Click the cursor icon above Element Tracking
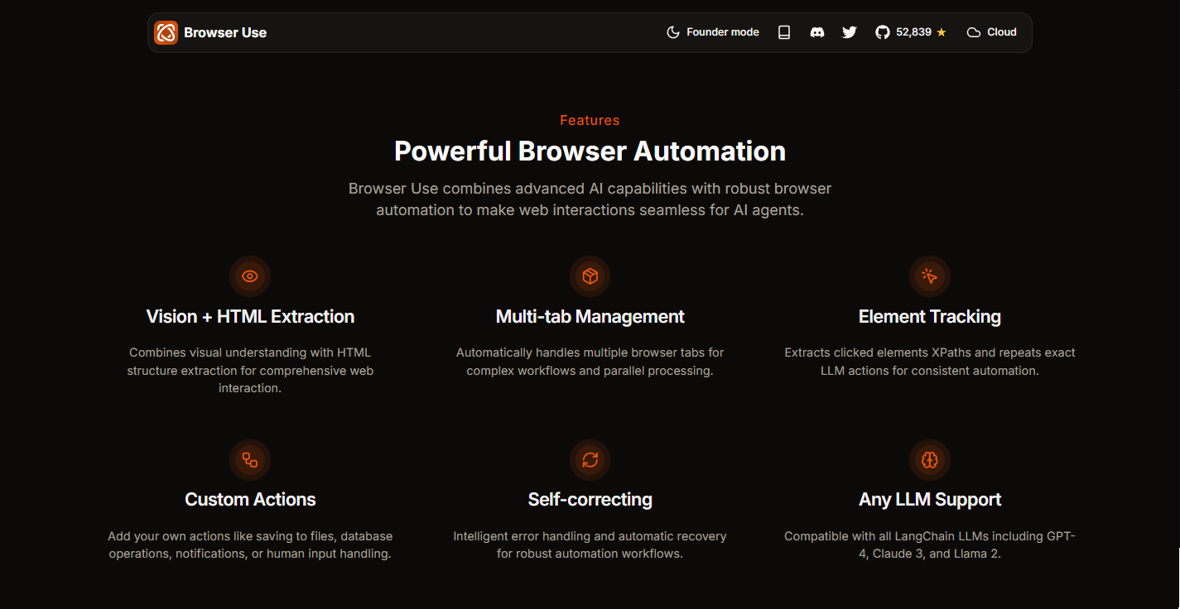 click(x=930, y=276)
